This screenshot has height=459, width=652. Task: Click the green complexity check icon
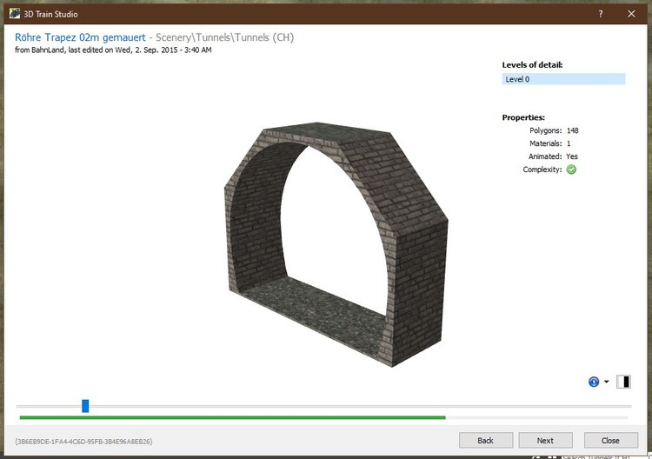tap(571, 170)
